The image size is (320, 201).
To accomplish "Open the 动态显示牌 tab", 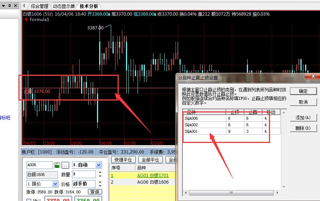I will 63,6.
